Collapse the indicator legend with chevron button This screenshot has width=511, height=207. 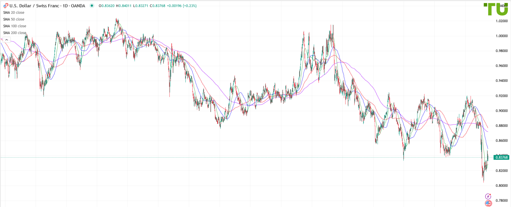coord(7,40)
